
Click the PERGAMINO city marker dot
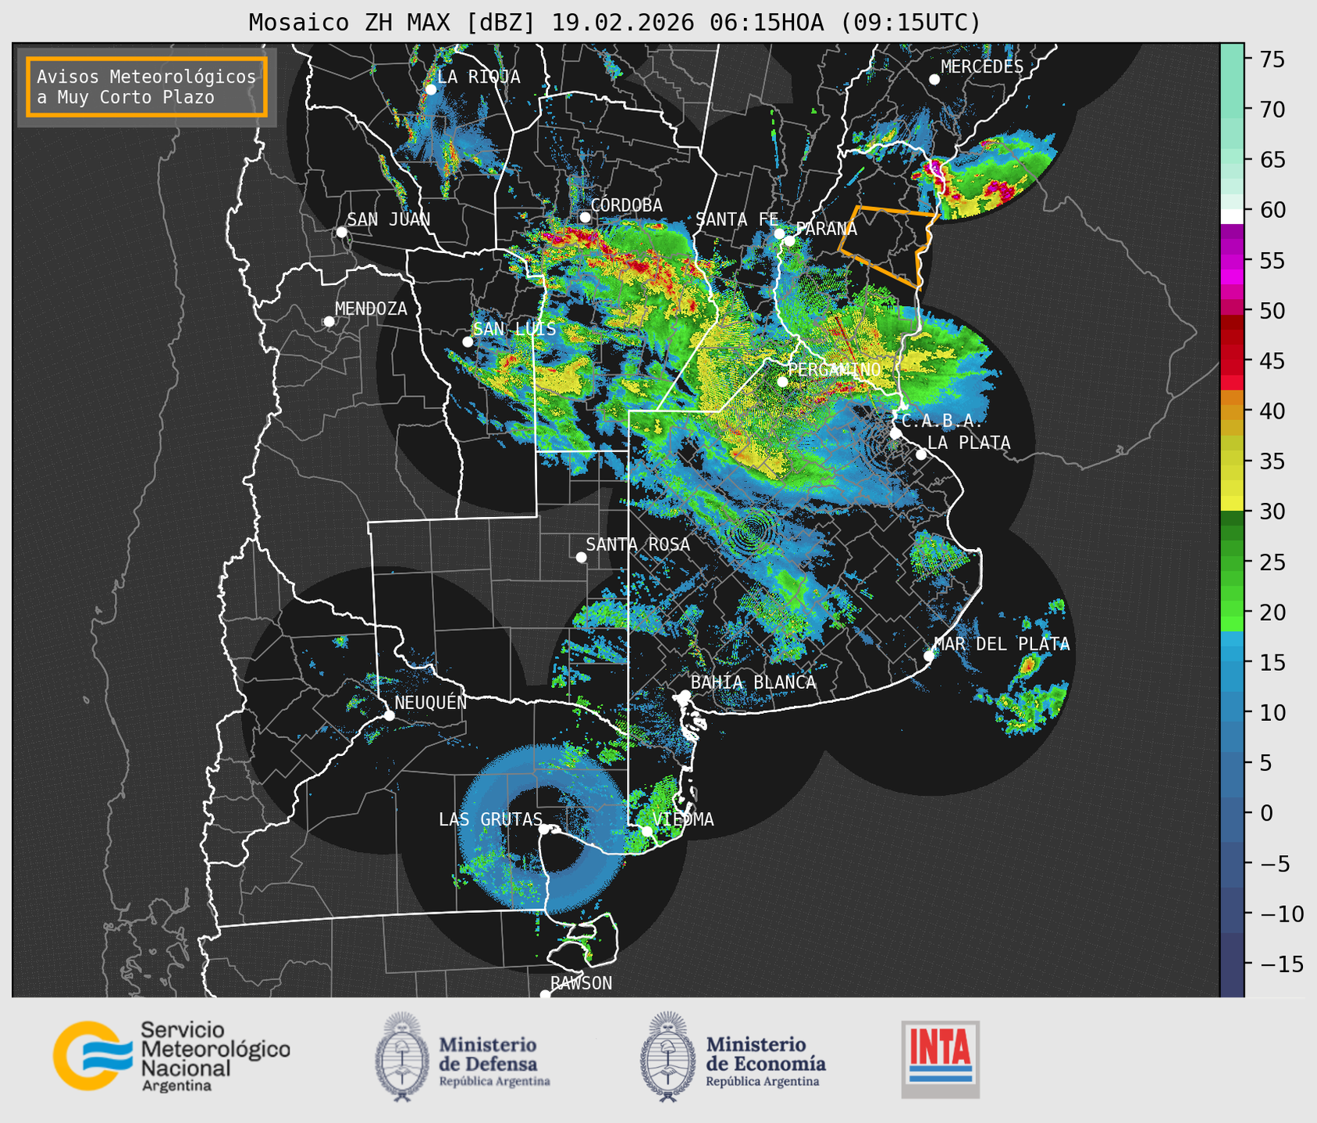[x=782, y=381]
